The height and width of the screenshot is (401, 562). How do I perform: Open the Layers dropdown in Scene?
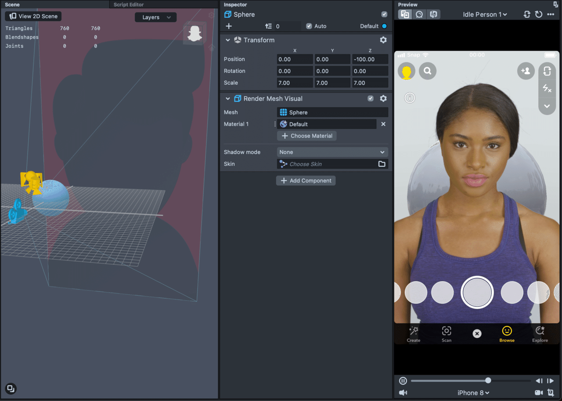[156, 17]
